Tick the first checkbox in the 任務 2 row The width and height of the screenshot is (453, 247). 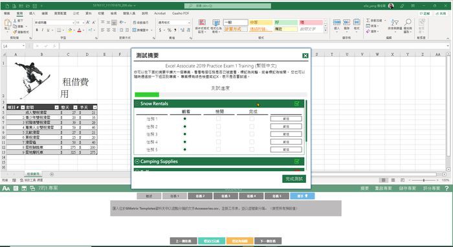219,126
